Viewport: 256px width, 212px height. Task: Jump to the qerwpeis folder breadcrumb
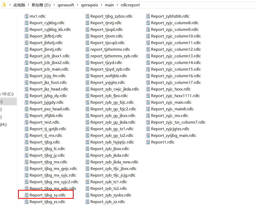tap(89, 5)
